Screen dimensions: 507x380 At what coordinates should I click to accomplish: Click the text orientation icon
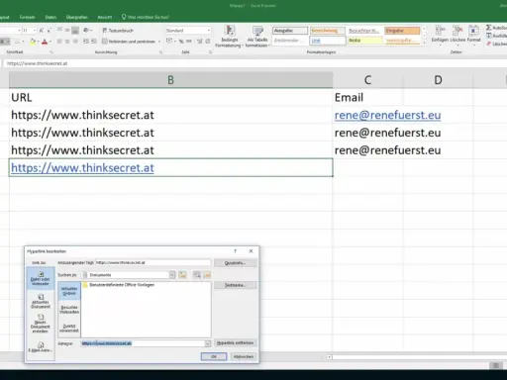tap(86, 31)
